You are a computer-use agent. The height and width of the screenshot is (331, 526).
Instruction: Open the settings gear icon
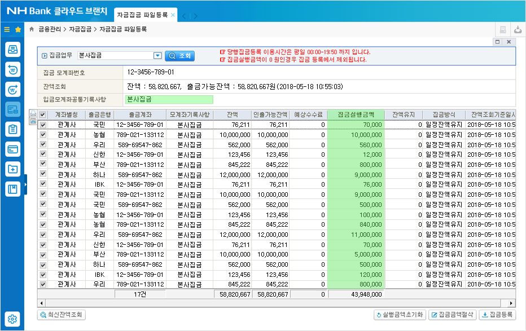(13, 319)
